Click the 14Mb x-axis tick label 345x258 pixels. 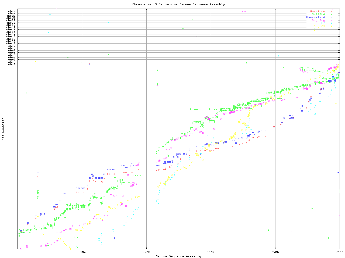[82, 252]
